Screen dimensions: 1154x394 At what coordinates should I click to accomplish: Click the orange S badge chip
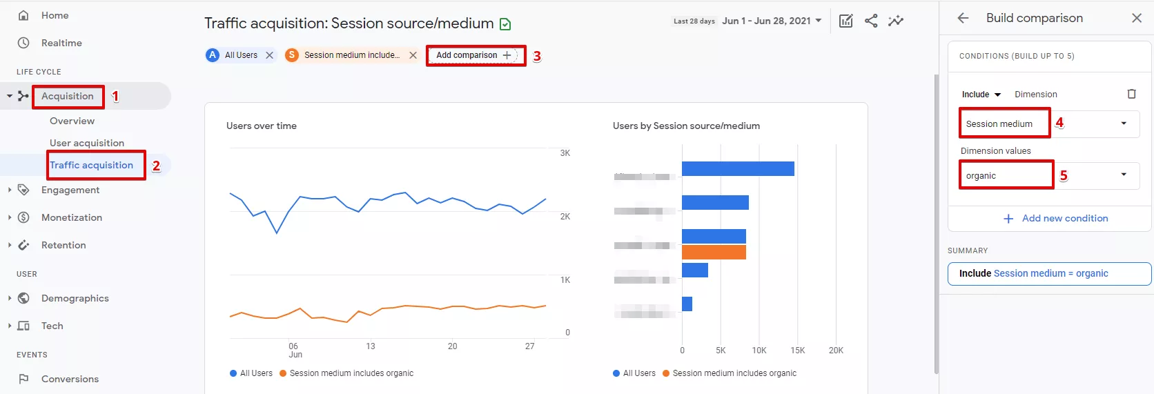(292, 55)
